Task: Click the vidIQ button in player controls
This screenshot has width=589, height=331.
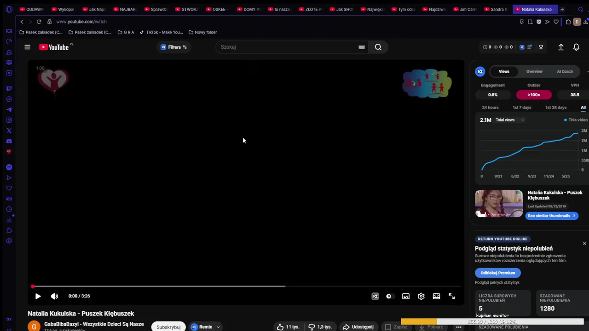Action: click(375, 297)
